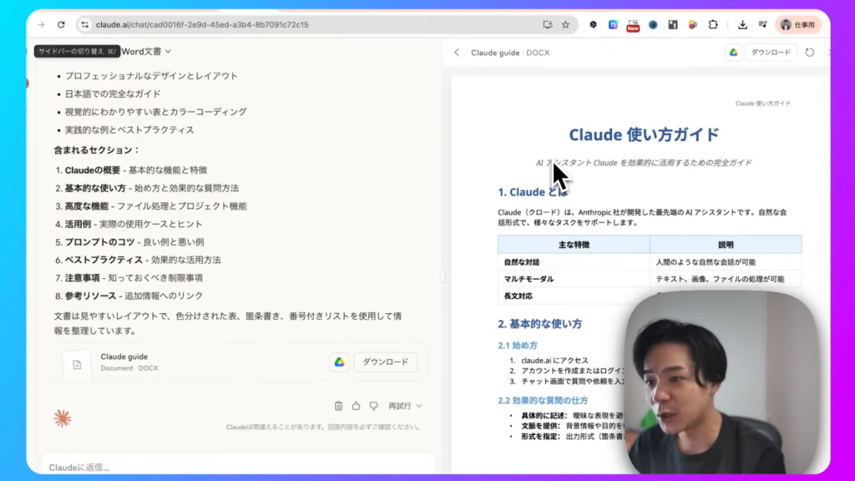This screenshot has height=481, width=855.
Task: Click bullet 日本語での完全なガイド
Action: [x=113, y=94]
